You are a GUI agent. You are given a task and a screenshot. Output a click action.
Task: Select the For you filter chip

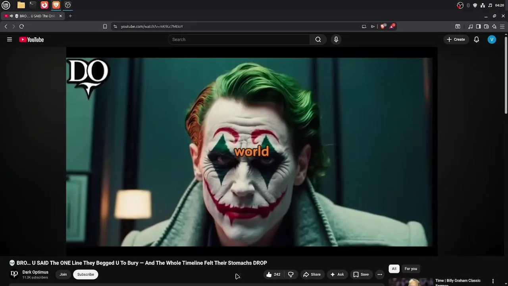coord(411,269)
